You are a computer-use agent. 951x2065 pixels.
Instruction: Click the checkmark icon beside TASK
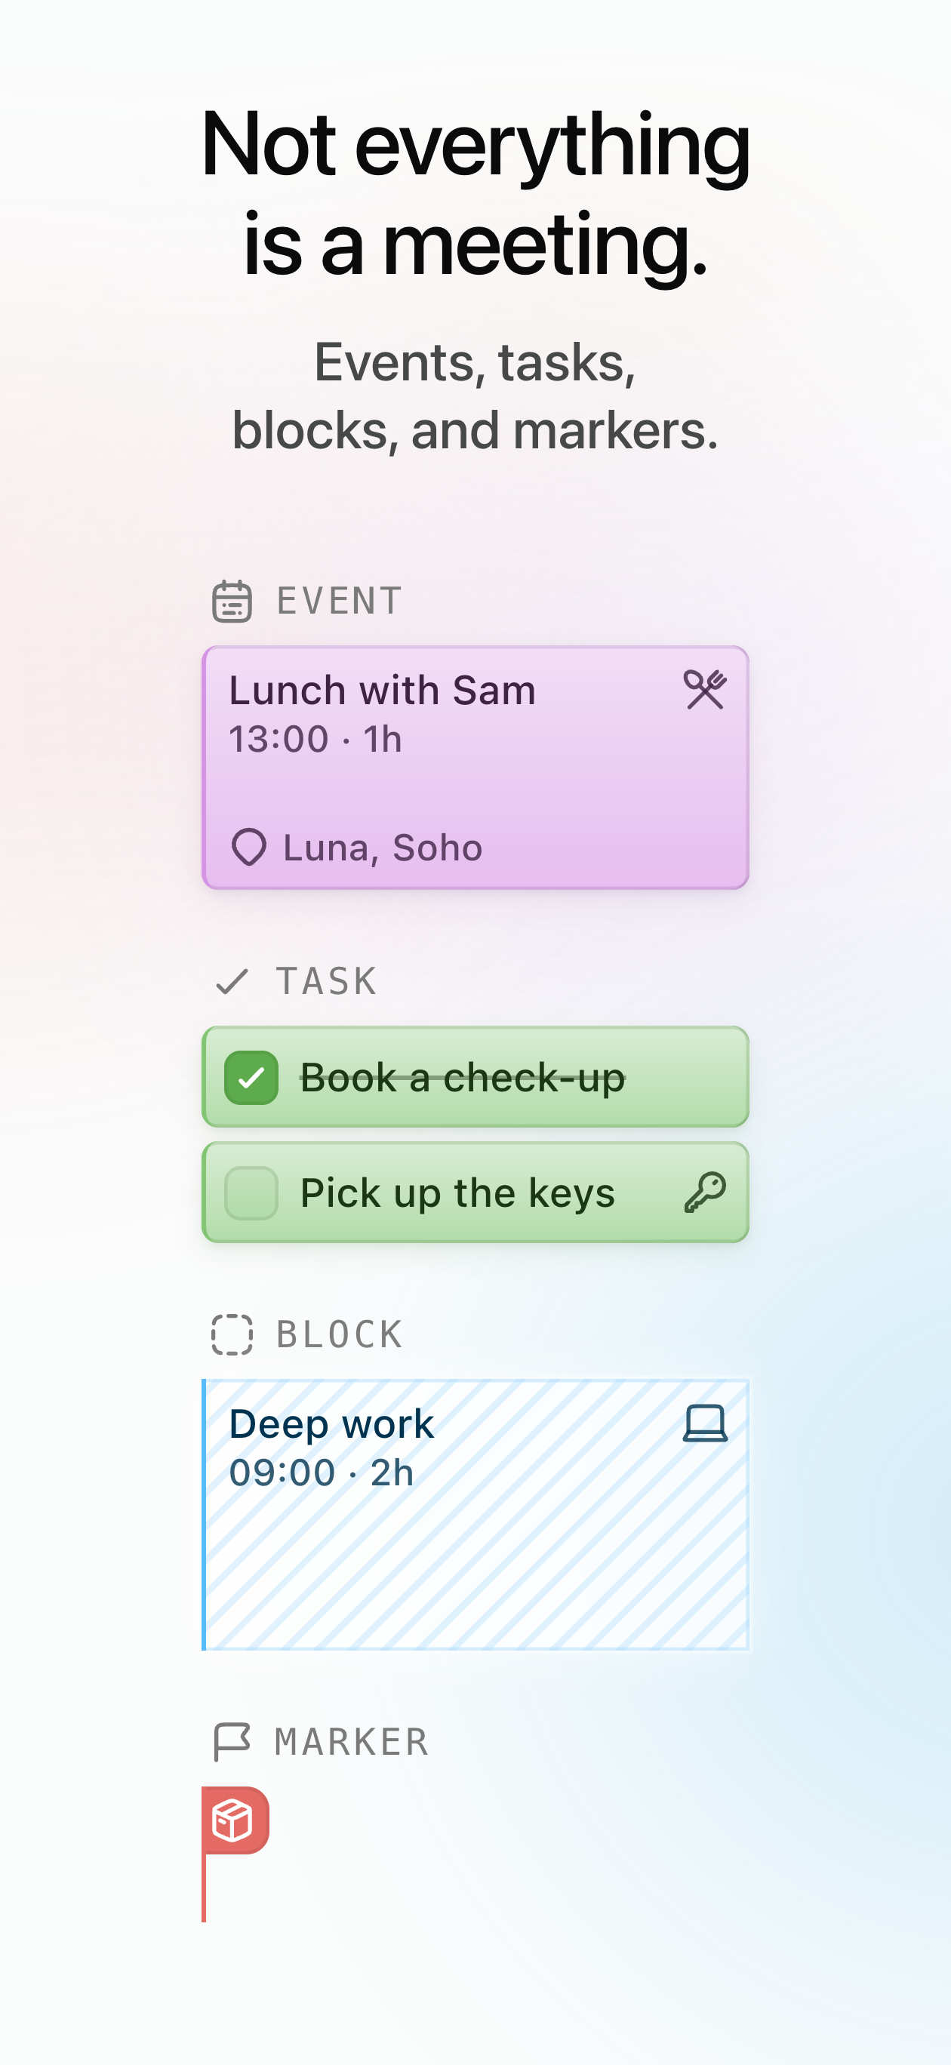pos(232,981)
